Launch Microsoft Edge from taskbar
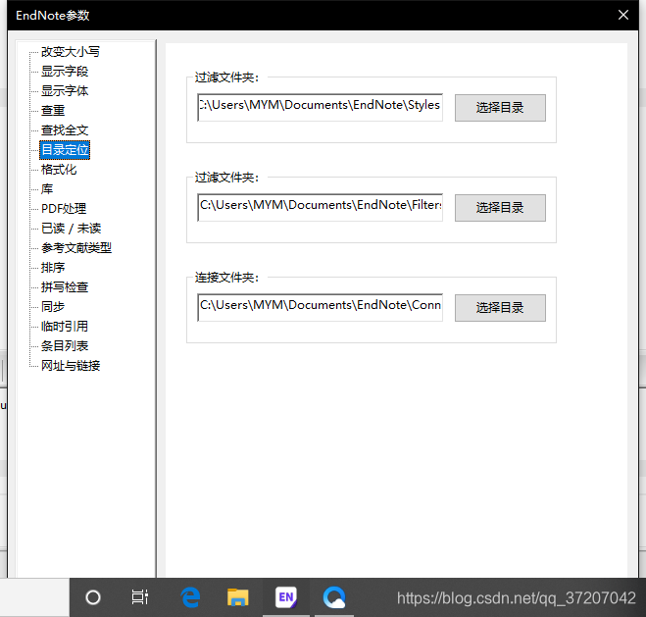 pyautogui.click(x=190, y=597)
